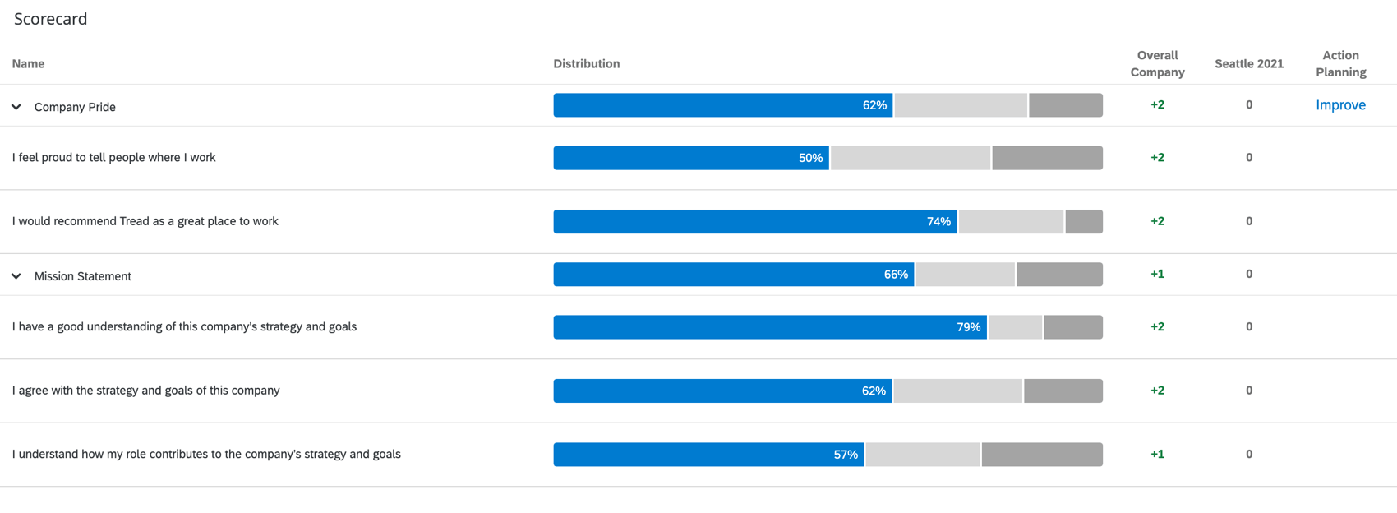Click the question about role contributing to goals
1397x513 pixels.
205,454
